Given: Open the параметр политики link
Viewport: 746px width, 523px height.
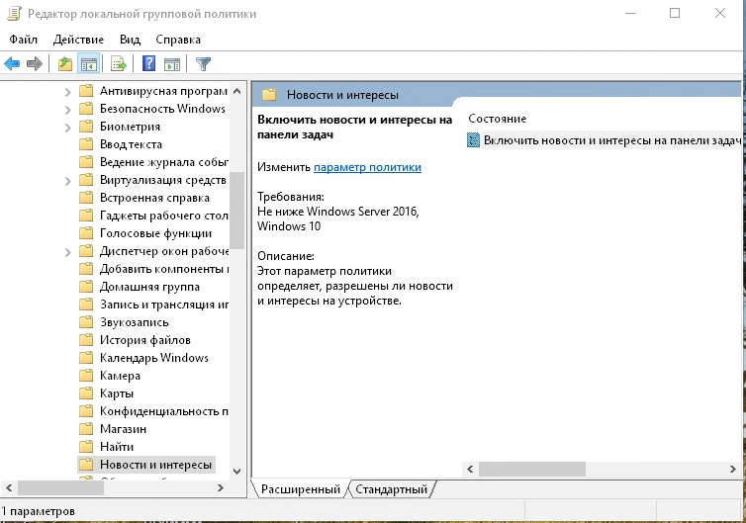Looking at the screenshot, I should pyautogui.click(x=367, y=167).
